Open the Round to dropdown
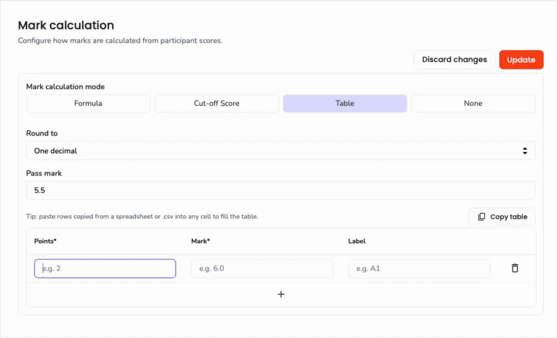 pyautogui.click(x=280, y=151)
